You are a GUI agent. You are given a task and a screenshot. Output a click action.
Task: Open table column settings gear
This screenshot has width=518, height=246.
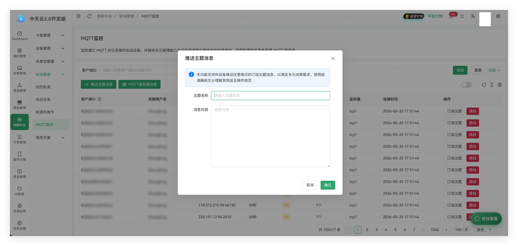click(499, 85)
